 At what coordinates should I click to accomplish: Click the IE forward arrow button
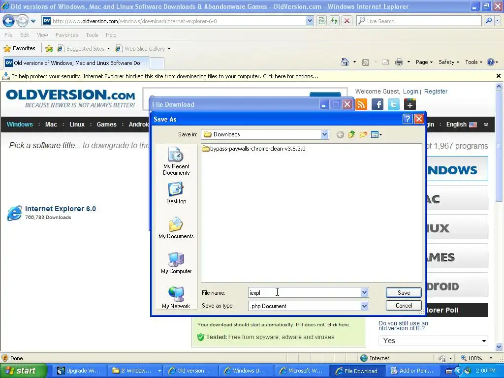coord(22,21)
